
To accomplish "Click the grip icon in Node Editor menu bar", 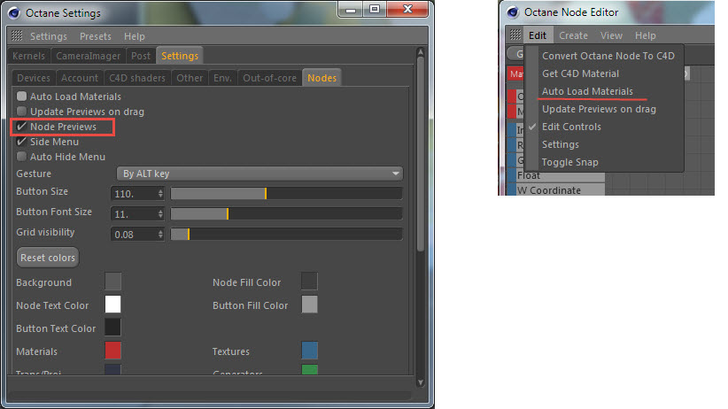I will pyautogui.click(x=515, y=35).
